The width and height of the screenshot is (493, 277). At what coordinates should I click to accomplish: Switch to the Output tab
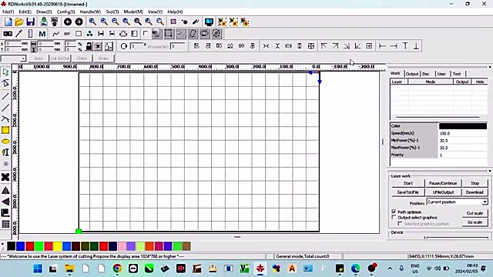412,74
